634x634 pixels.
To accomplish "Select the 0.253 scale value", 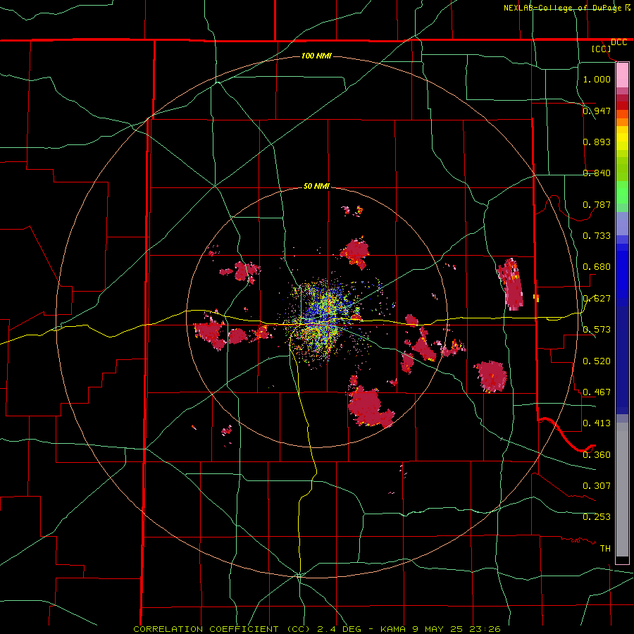I will pos(597,517).
